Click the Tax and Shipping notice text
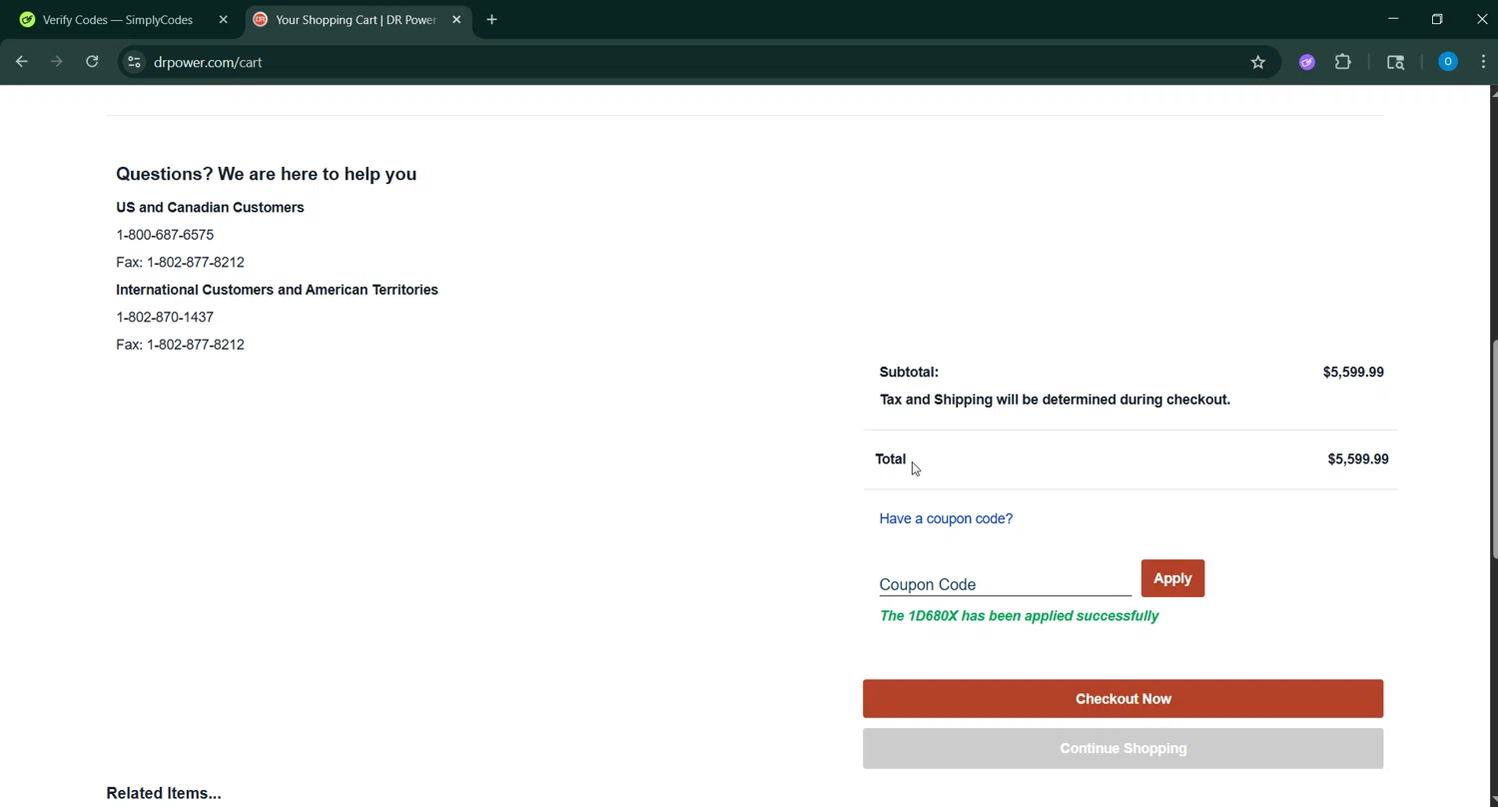Image resolution: width=1498 pixels, height=807 pixels. click(x=1055, y=400)
